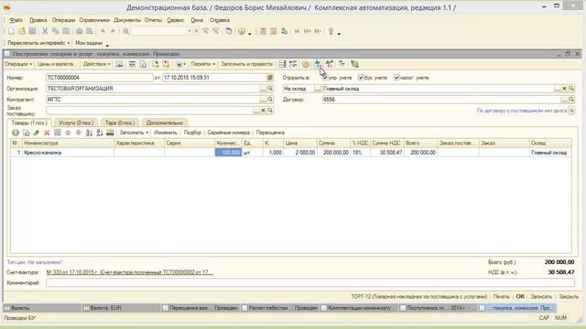Click the Undo arrow icon

click(103, 31)
